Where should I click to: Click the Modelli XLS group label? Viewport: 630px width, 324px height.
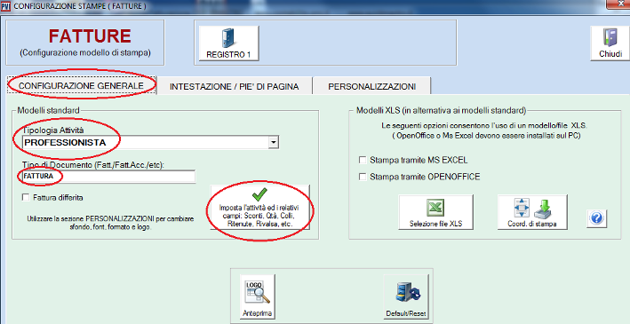441,110
